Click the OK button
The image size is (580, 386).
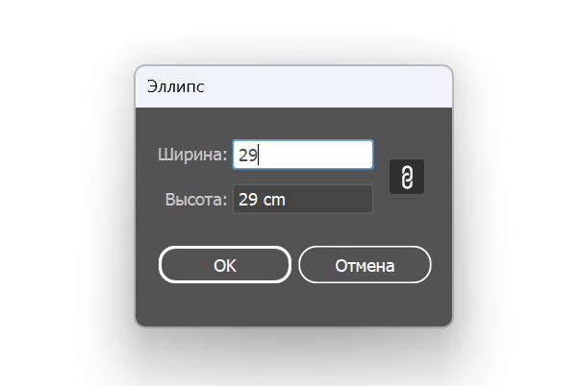tap(224, 265)
